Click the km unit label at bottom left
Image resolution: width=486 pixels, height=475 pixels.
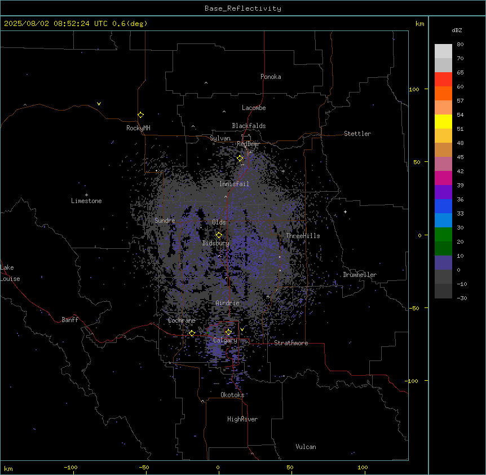8,469
